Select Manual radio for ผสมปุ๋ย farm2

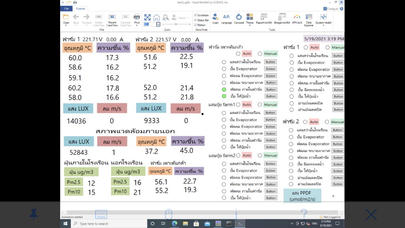point(260,155)
